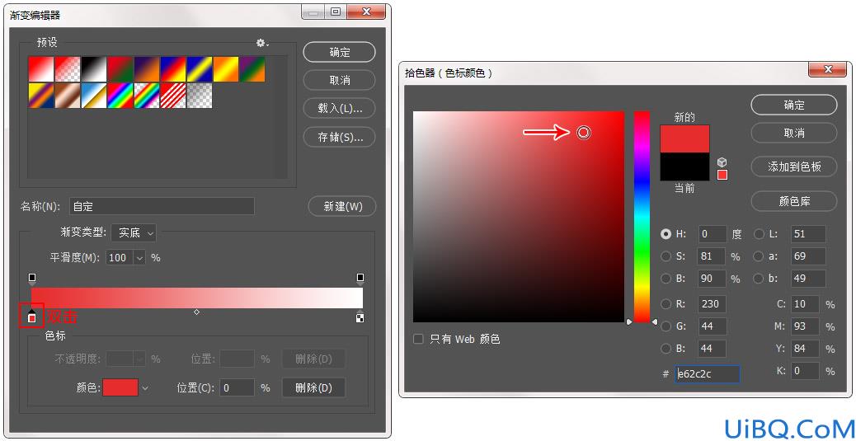Open the gradient presets gear menu

262,43
